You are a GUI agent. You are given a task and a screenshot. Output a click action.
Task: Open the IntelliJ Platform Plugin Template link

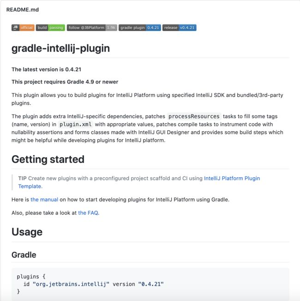(139, 182)
